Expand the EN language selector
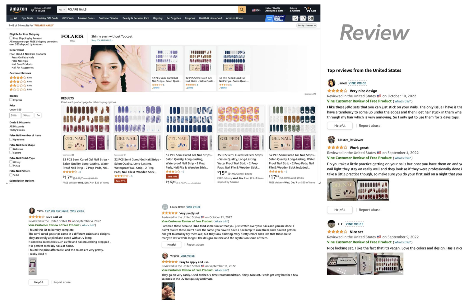Image resolution: width=469 pixels, height=304 pixels. tap(256, 10)
